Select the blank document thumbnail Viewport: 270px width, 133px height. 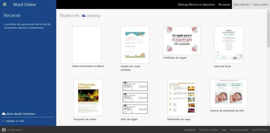click(86, 45)
